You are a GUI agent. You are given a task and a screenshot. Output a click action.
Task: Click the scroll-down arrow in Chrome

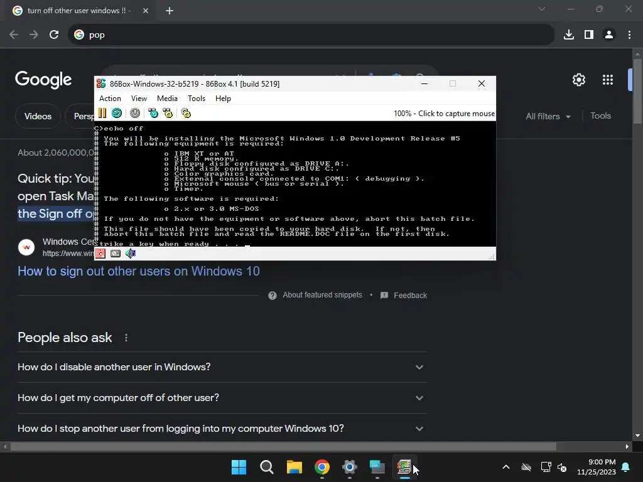[x=637, y=436]
